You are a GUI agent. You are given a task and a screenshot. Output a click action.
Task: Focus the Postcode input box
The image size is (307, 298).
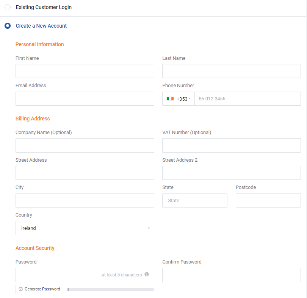click(x=268, y=200)
